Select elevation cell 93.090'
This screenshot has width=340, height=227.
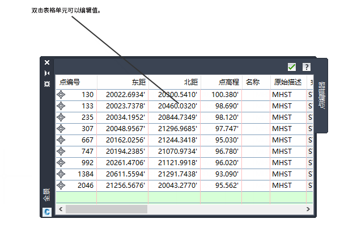pos(221,174)
